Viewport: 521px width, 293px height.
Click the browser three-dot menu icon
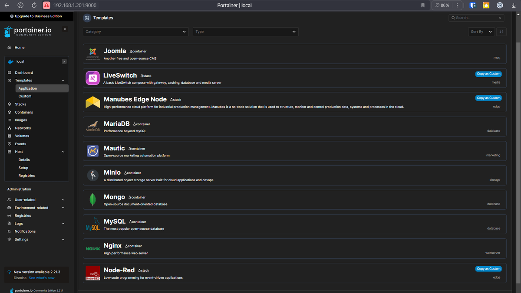pyautogui.click(x=458, y=5)
